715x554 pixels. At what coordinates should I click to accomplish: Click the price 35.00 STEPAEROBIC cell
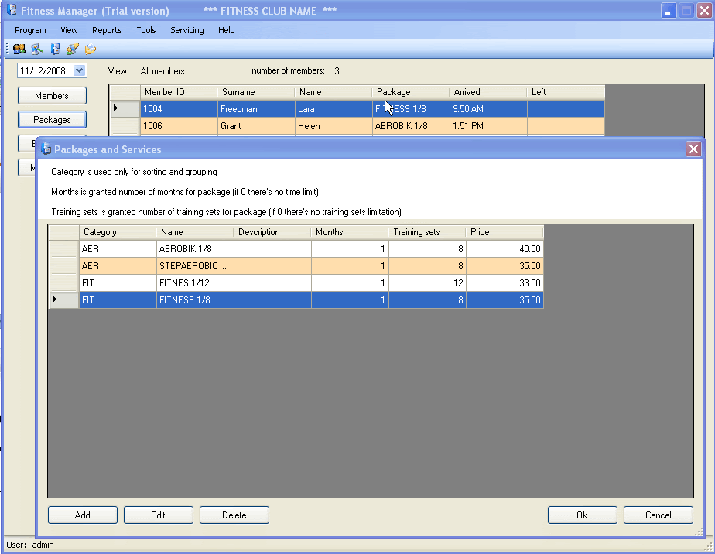[x=505, y=266]
